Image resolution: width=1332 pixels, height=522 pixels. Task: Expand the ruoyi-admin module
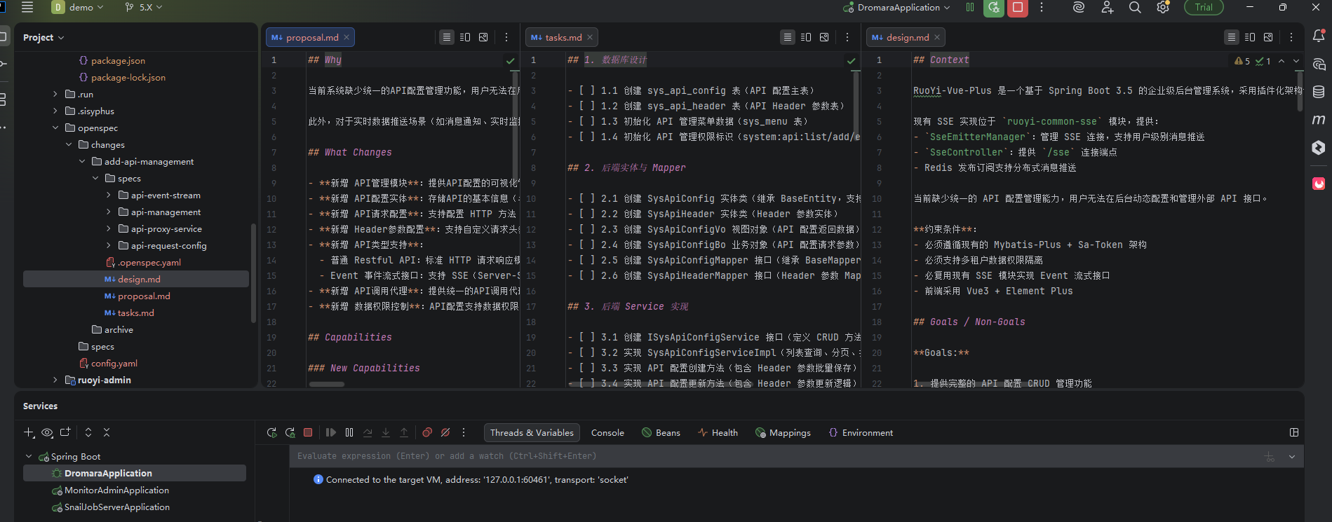[x=55, y=380]
